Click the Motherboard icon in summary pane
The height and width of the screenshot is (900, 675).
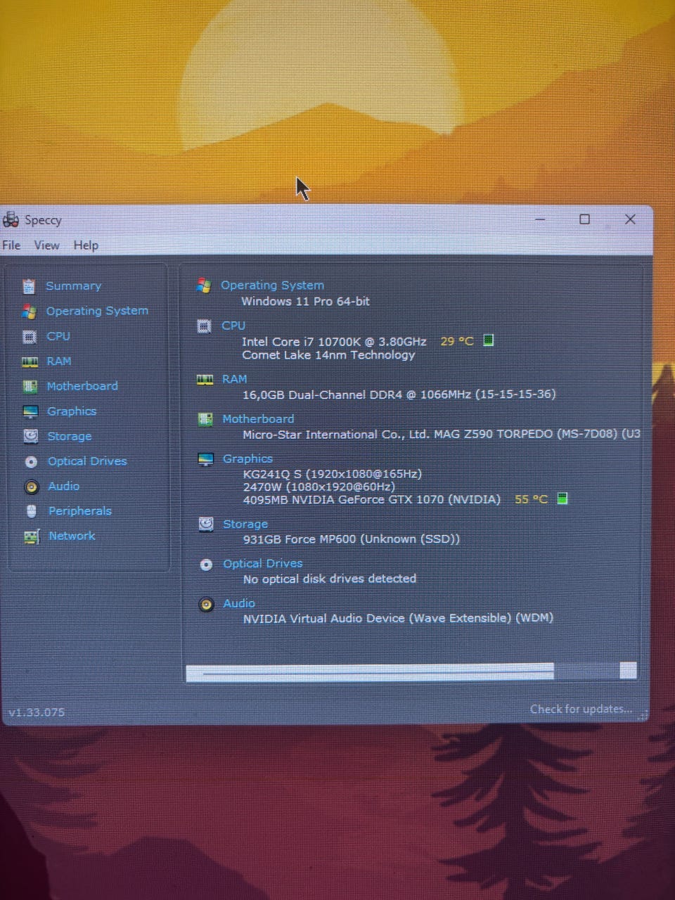pos(205,419)
